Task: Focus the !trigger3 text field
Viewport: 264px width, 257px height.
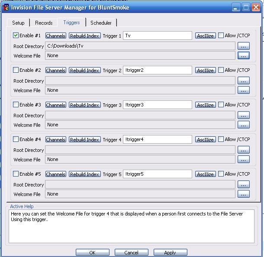Action: [x=158, y=105]
